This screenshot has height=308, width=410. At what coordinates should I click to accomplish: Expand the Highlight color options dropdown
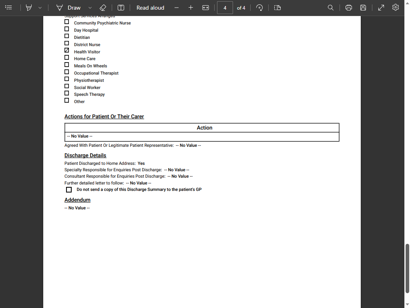(40, 8)
